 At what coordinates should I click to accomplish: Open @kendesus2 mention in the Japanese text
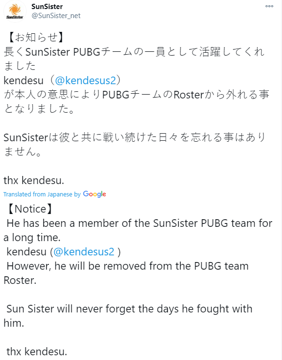pos(85,80)
